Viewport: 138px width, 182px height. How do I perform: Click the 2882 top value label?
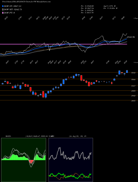[x=84, y=18]
